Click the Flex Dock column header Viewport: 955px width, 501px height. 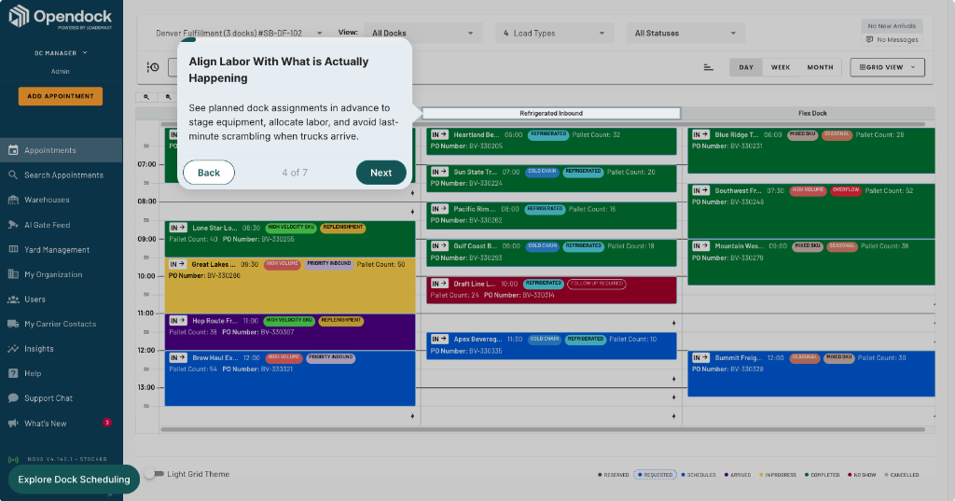812,113
